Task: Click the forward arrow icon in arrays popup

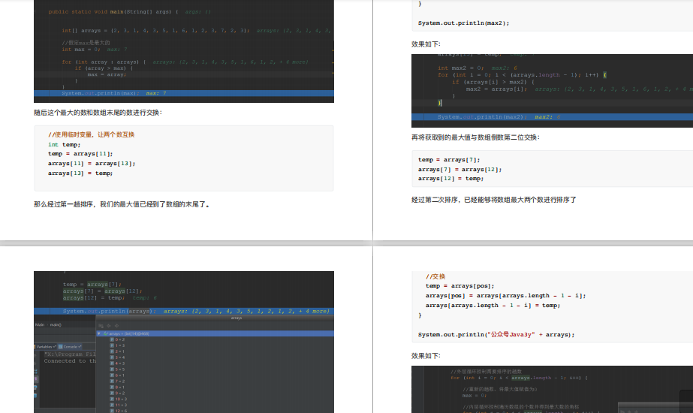Action: [x=116, y=325]
